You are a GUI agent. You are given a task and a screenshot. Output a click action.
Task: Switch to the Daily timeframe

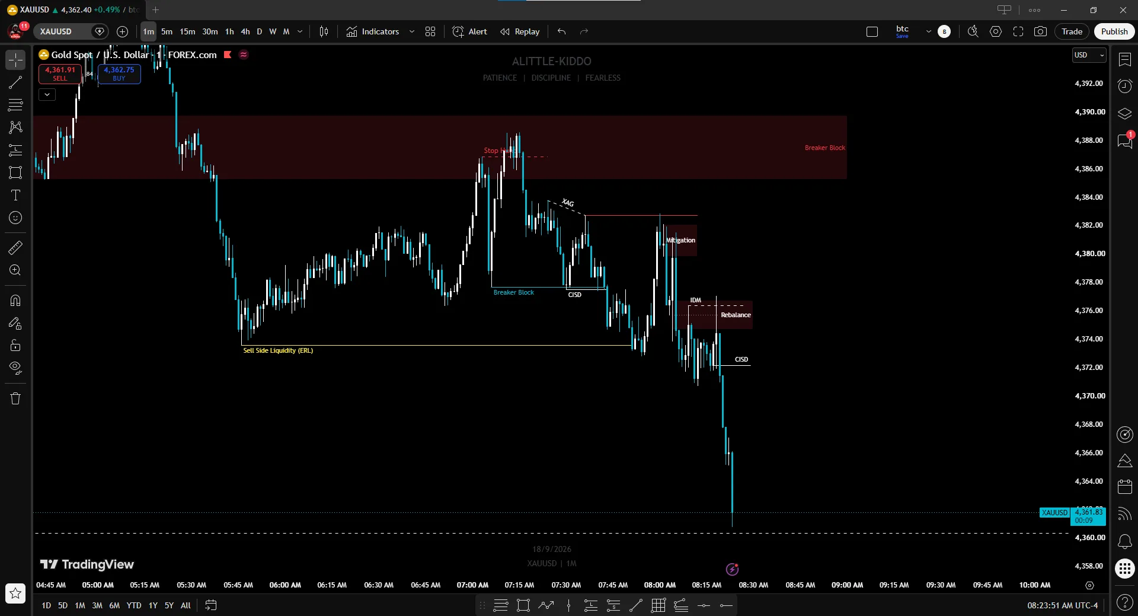[259, 31]
